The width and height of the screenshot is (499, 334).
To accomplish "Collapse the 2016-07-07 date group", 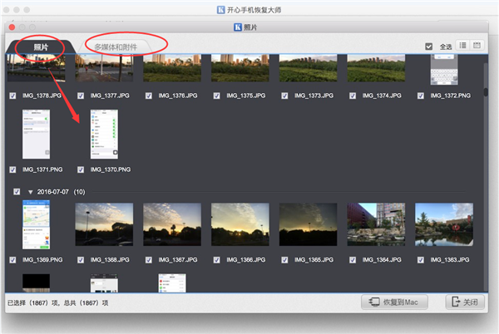I will pyautogui.click(x=32, y=191).
